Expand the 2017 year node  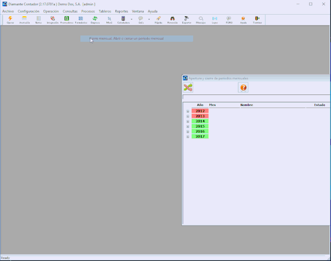point(187,136)
